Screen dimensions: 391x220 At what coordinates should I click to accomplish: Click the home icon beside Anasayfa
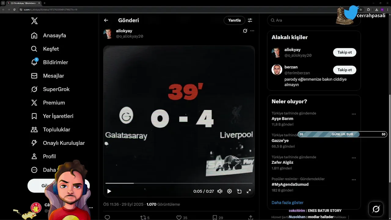[x=34, y=35]
